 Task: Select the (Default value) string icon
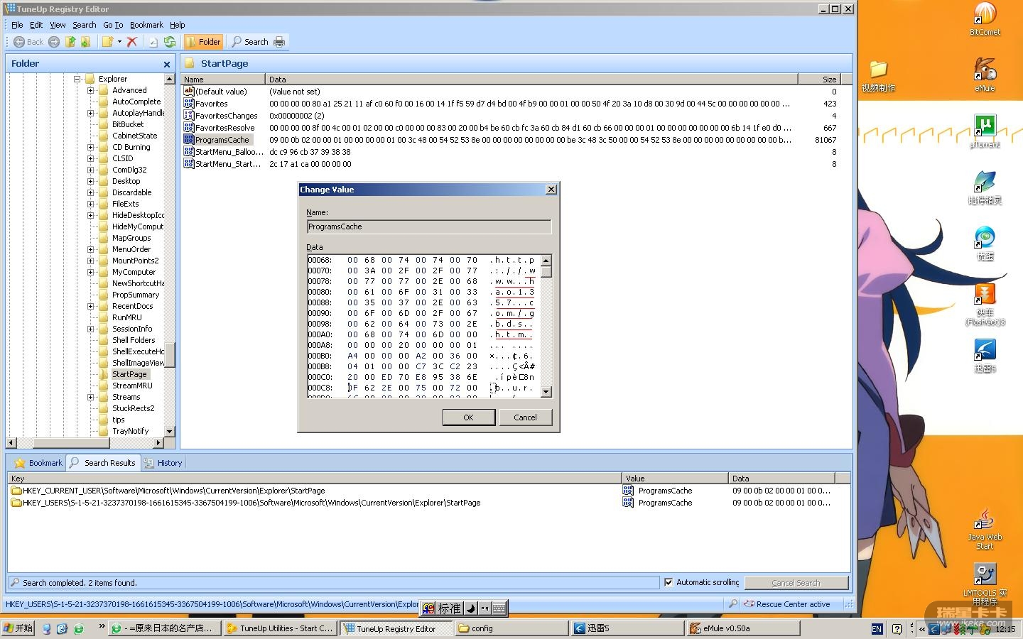[189, 91]
